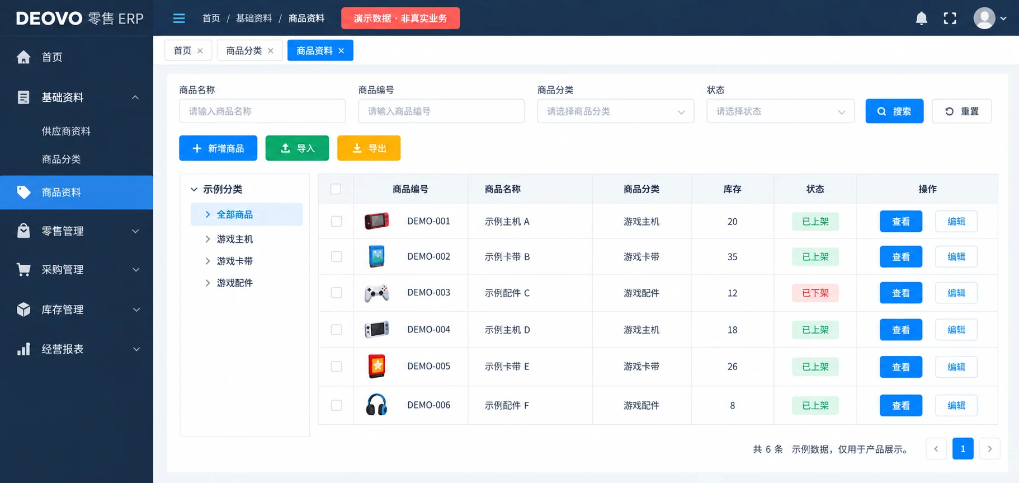
Task: Toggle the sidebar hamburger menu icon
Action: pos(179,18)
